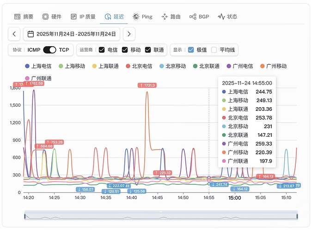This screenshot has height=231, width=312.
Task: Go to next date with right chevron
Action: 129,34
